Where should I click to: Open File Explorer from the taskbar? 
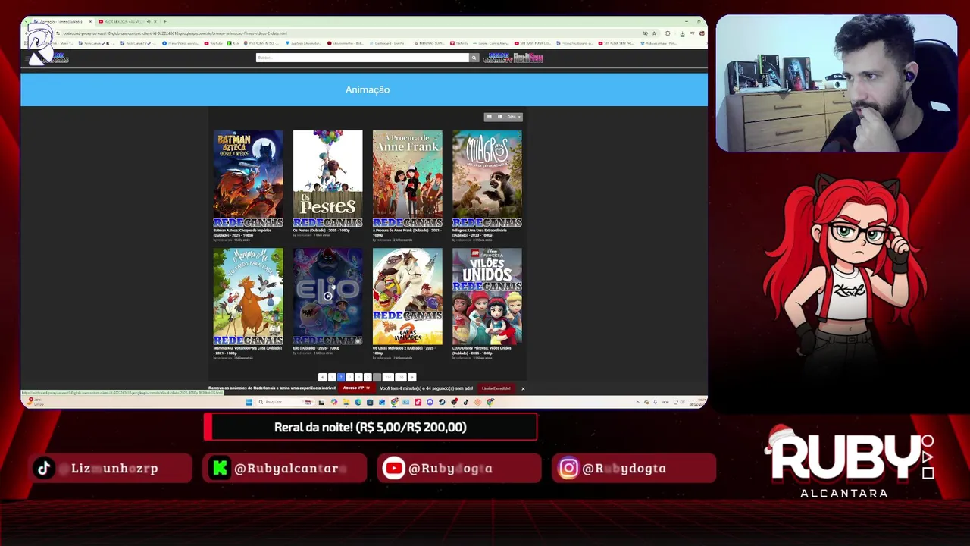tap(346, 403)
